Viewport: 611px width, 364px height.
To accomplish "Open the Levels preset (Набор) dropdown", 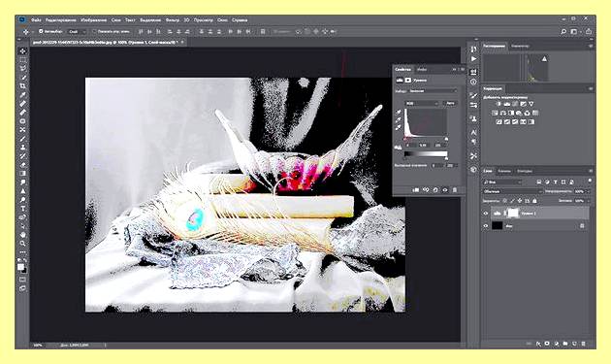I will point(433,91).
